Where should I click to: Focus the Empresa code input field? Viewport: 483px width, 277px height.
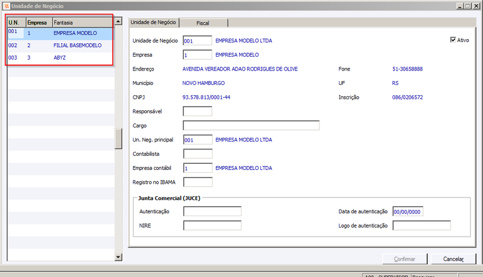click(197, 55)
